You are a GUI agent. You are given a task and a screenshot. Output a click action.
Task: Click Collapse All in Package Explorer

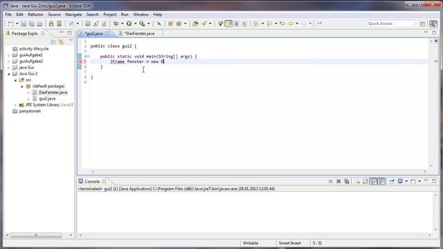(x=53, y=42)
